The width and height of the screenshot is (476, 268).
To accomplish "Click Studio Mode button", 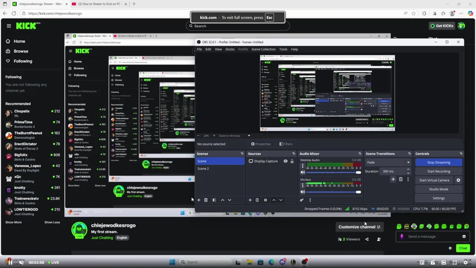I will click(439, 189).
